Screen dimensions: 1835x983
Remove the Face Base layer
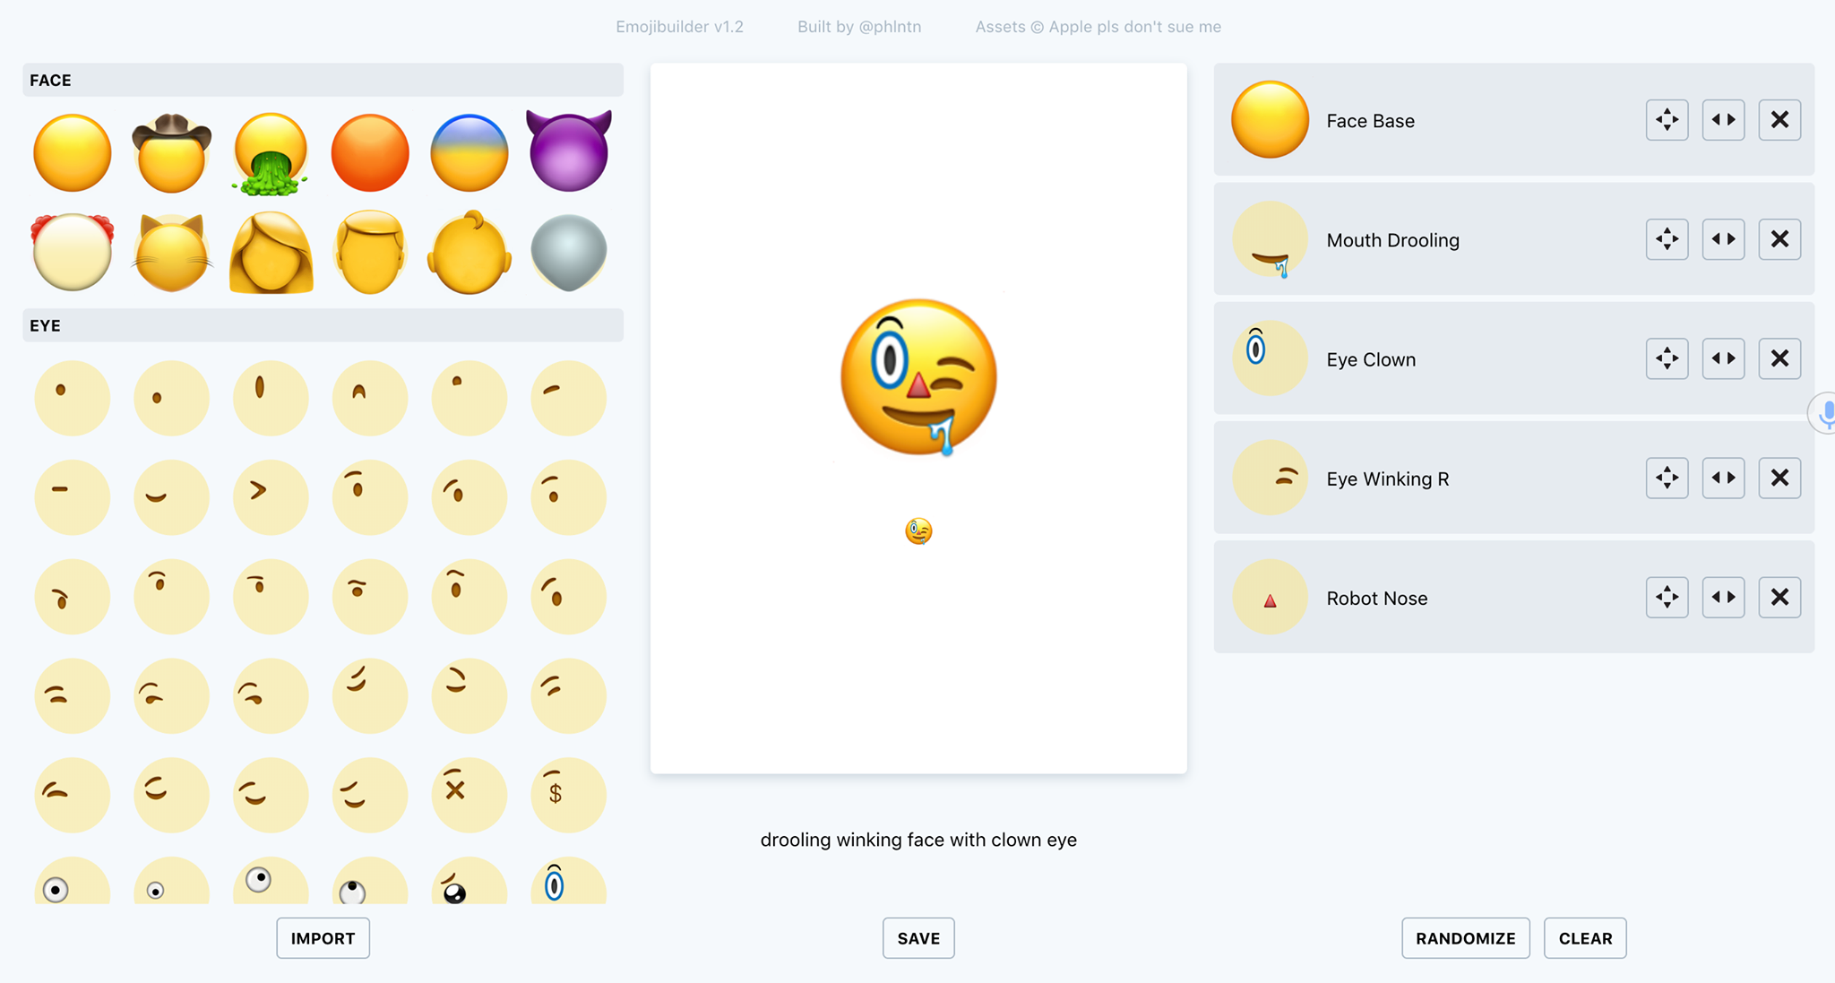tap(1779, 119)
